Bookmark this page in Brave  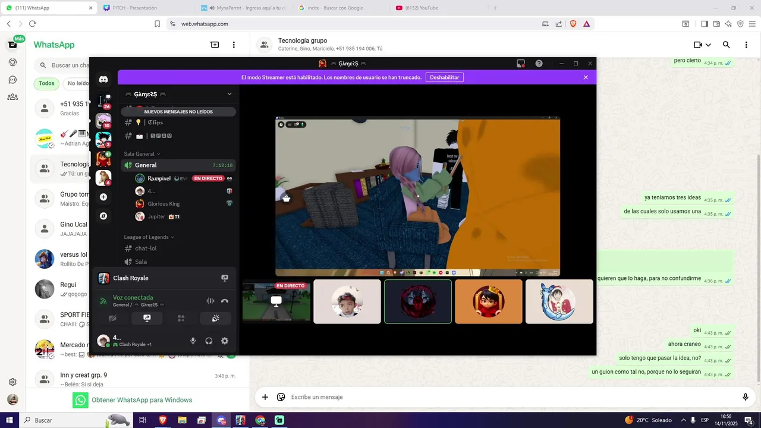pos(158,24)
